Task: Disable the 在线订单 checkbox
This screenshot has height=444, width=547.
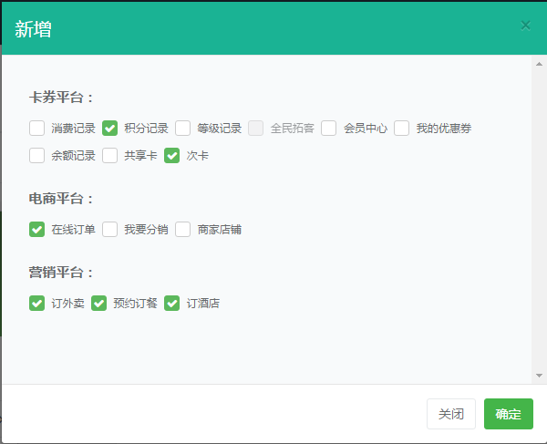Action: point(37,230)
